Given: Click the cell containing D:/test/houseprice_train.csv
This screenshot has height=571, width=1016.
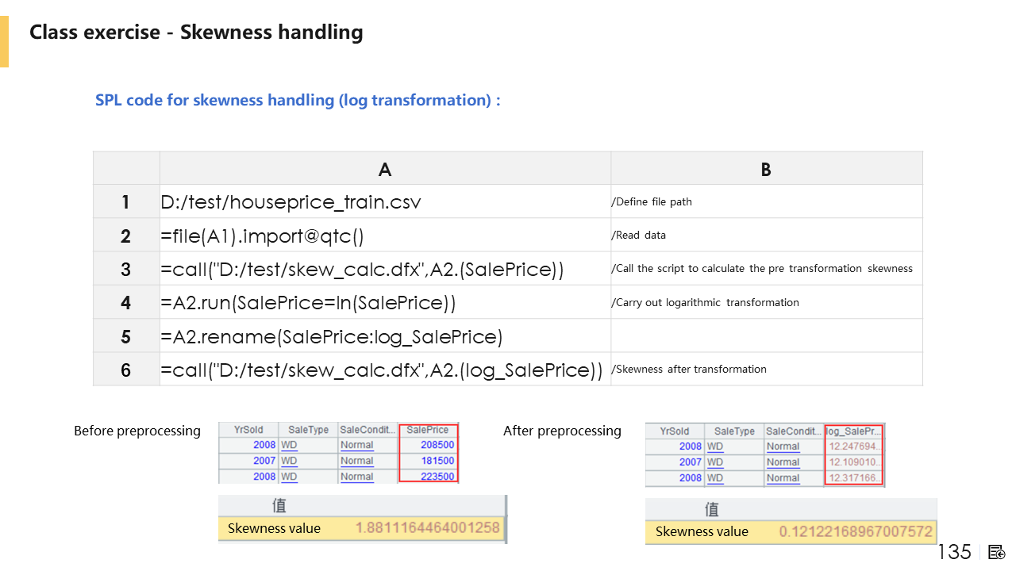Looking at the screenshot, I should (x=291, y=202).
